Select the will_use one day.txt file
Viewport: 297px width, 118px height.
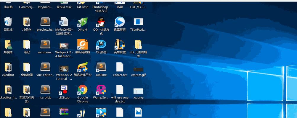(120, 90)
